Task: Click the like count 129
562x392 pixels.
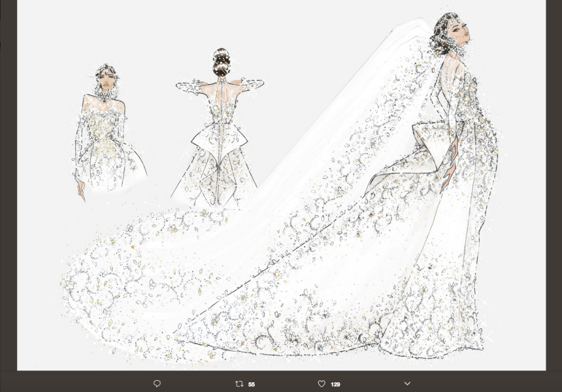Action: click(x=336, y=384)
